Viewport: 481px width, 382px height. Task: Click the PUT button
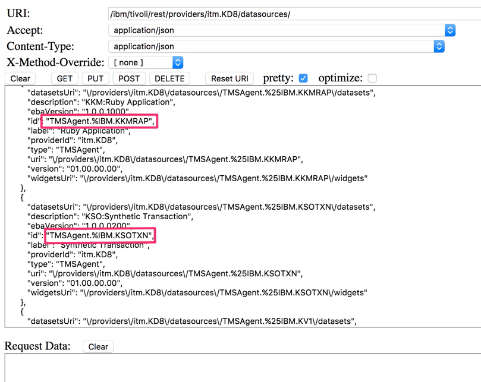(95, 78)
